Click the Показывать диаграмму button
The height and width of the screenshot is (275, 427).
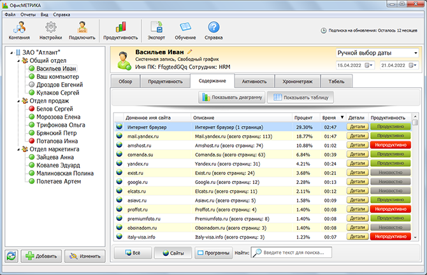231,97
